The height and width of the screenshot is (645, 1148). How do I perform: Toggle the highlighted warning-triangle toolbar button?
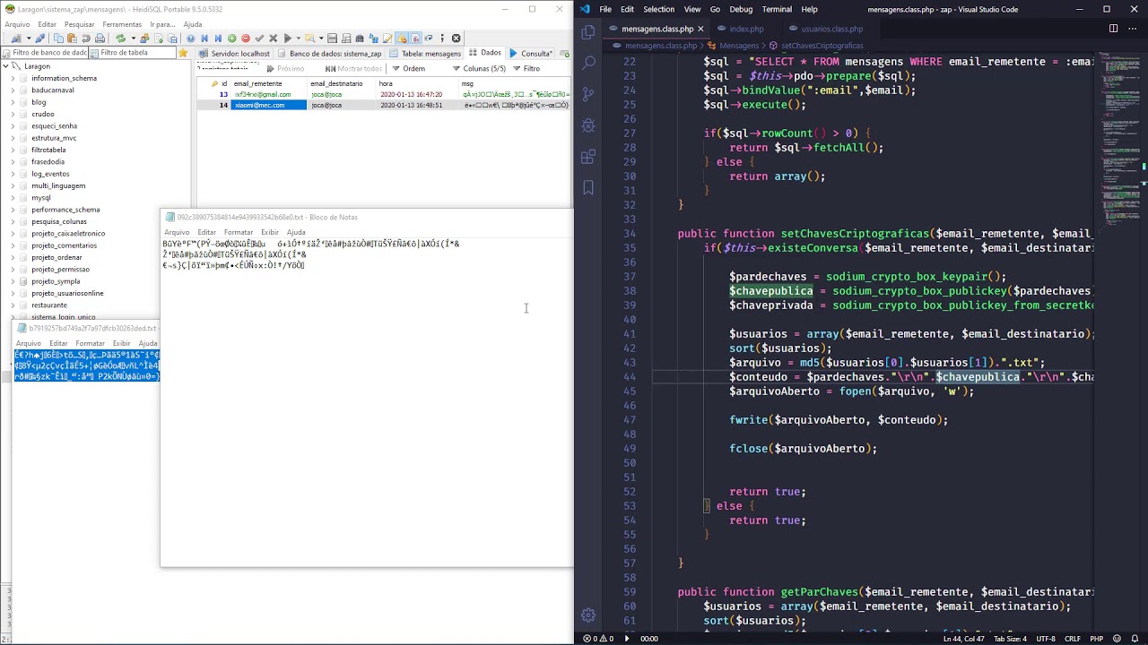(x=402, y=39)
